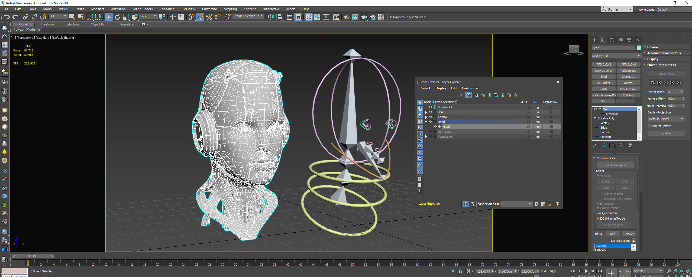Switch to the Create command panel tab
This screenshot has height=277, width=692.
tap(594, 40)
